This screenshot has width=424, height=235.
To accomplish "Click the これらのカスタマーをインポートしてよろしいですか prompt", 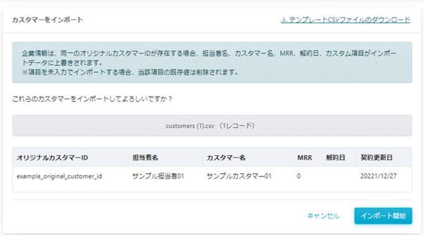I will point(92,99).
